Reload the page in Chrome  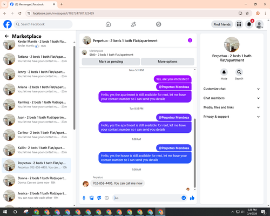click(x=20, y=13)
